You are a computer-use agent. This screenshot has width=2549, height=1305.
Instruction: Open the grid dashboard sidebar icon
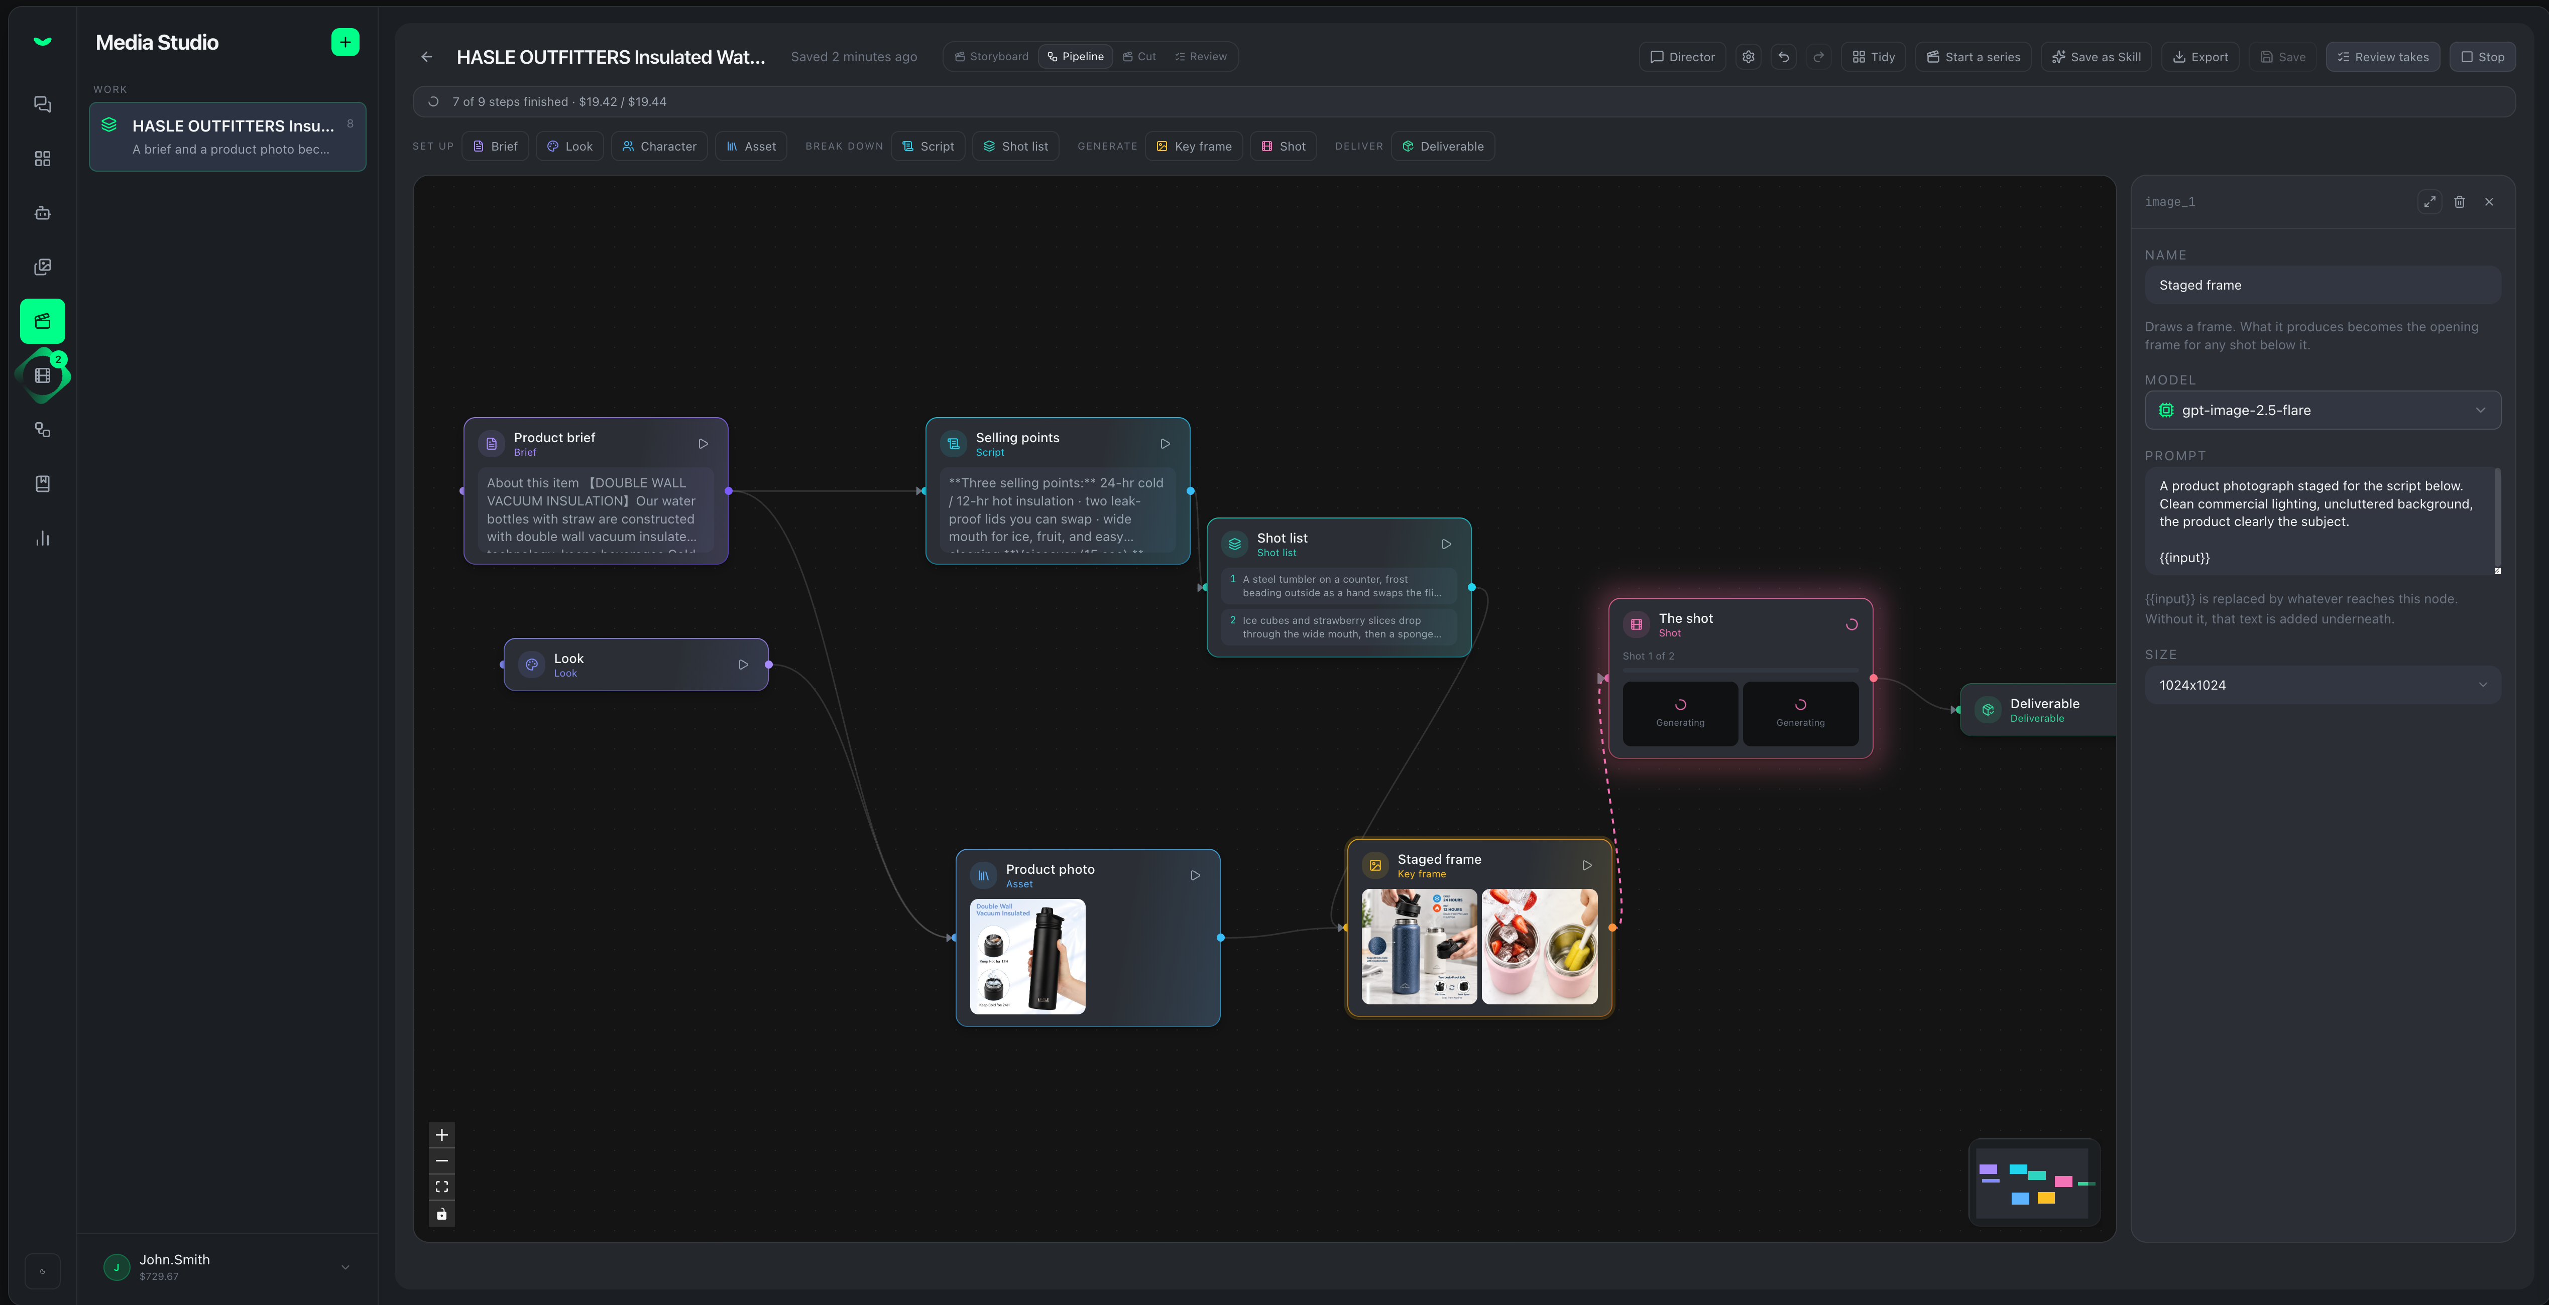(x=43, y=158)
